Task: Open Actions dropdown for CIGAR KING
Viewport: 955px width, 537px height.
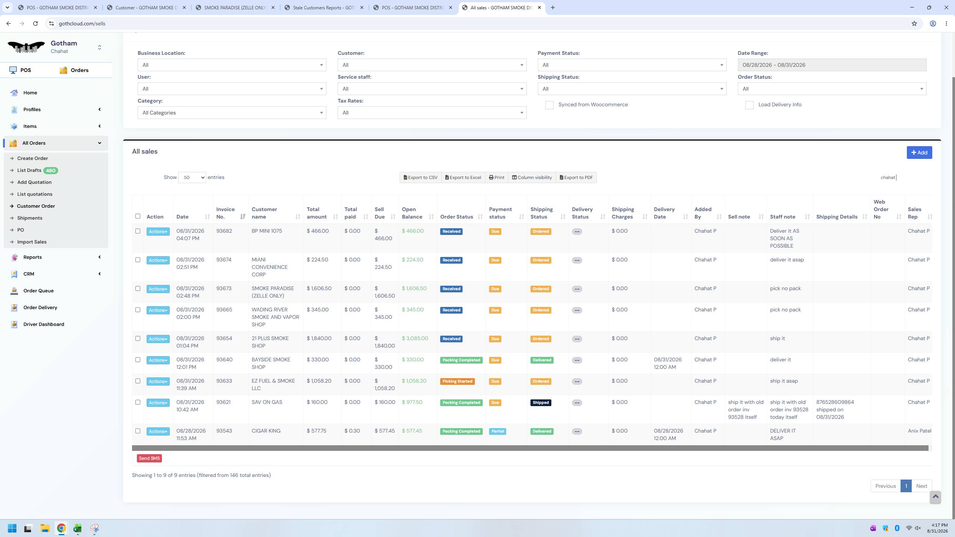Action: (158, 431)
